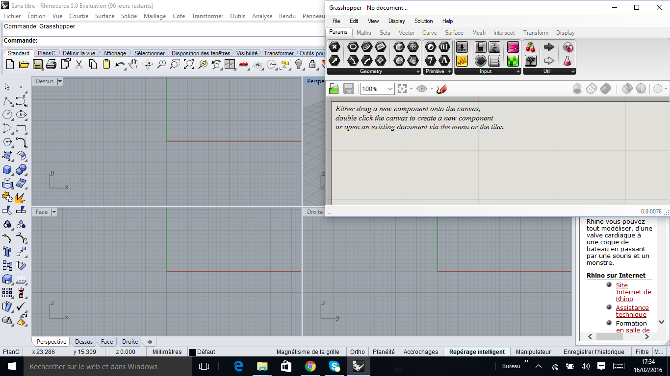Click the red car render icon in Rhino

point(243,64)
